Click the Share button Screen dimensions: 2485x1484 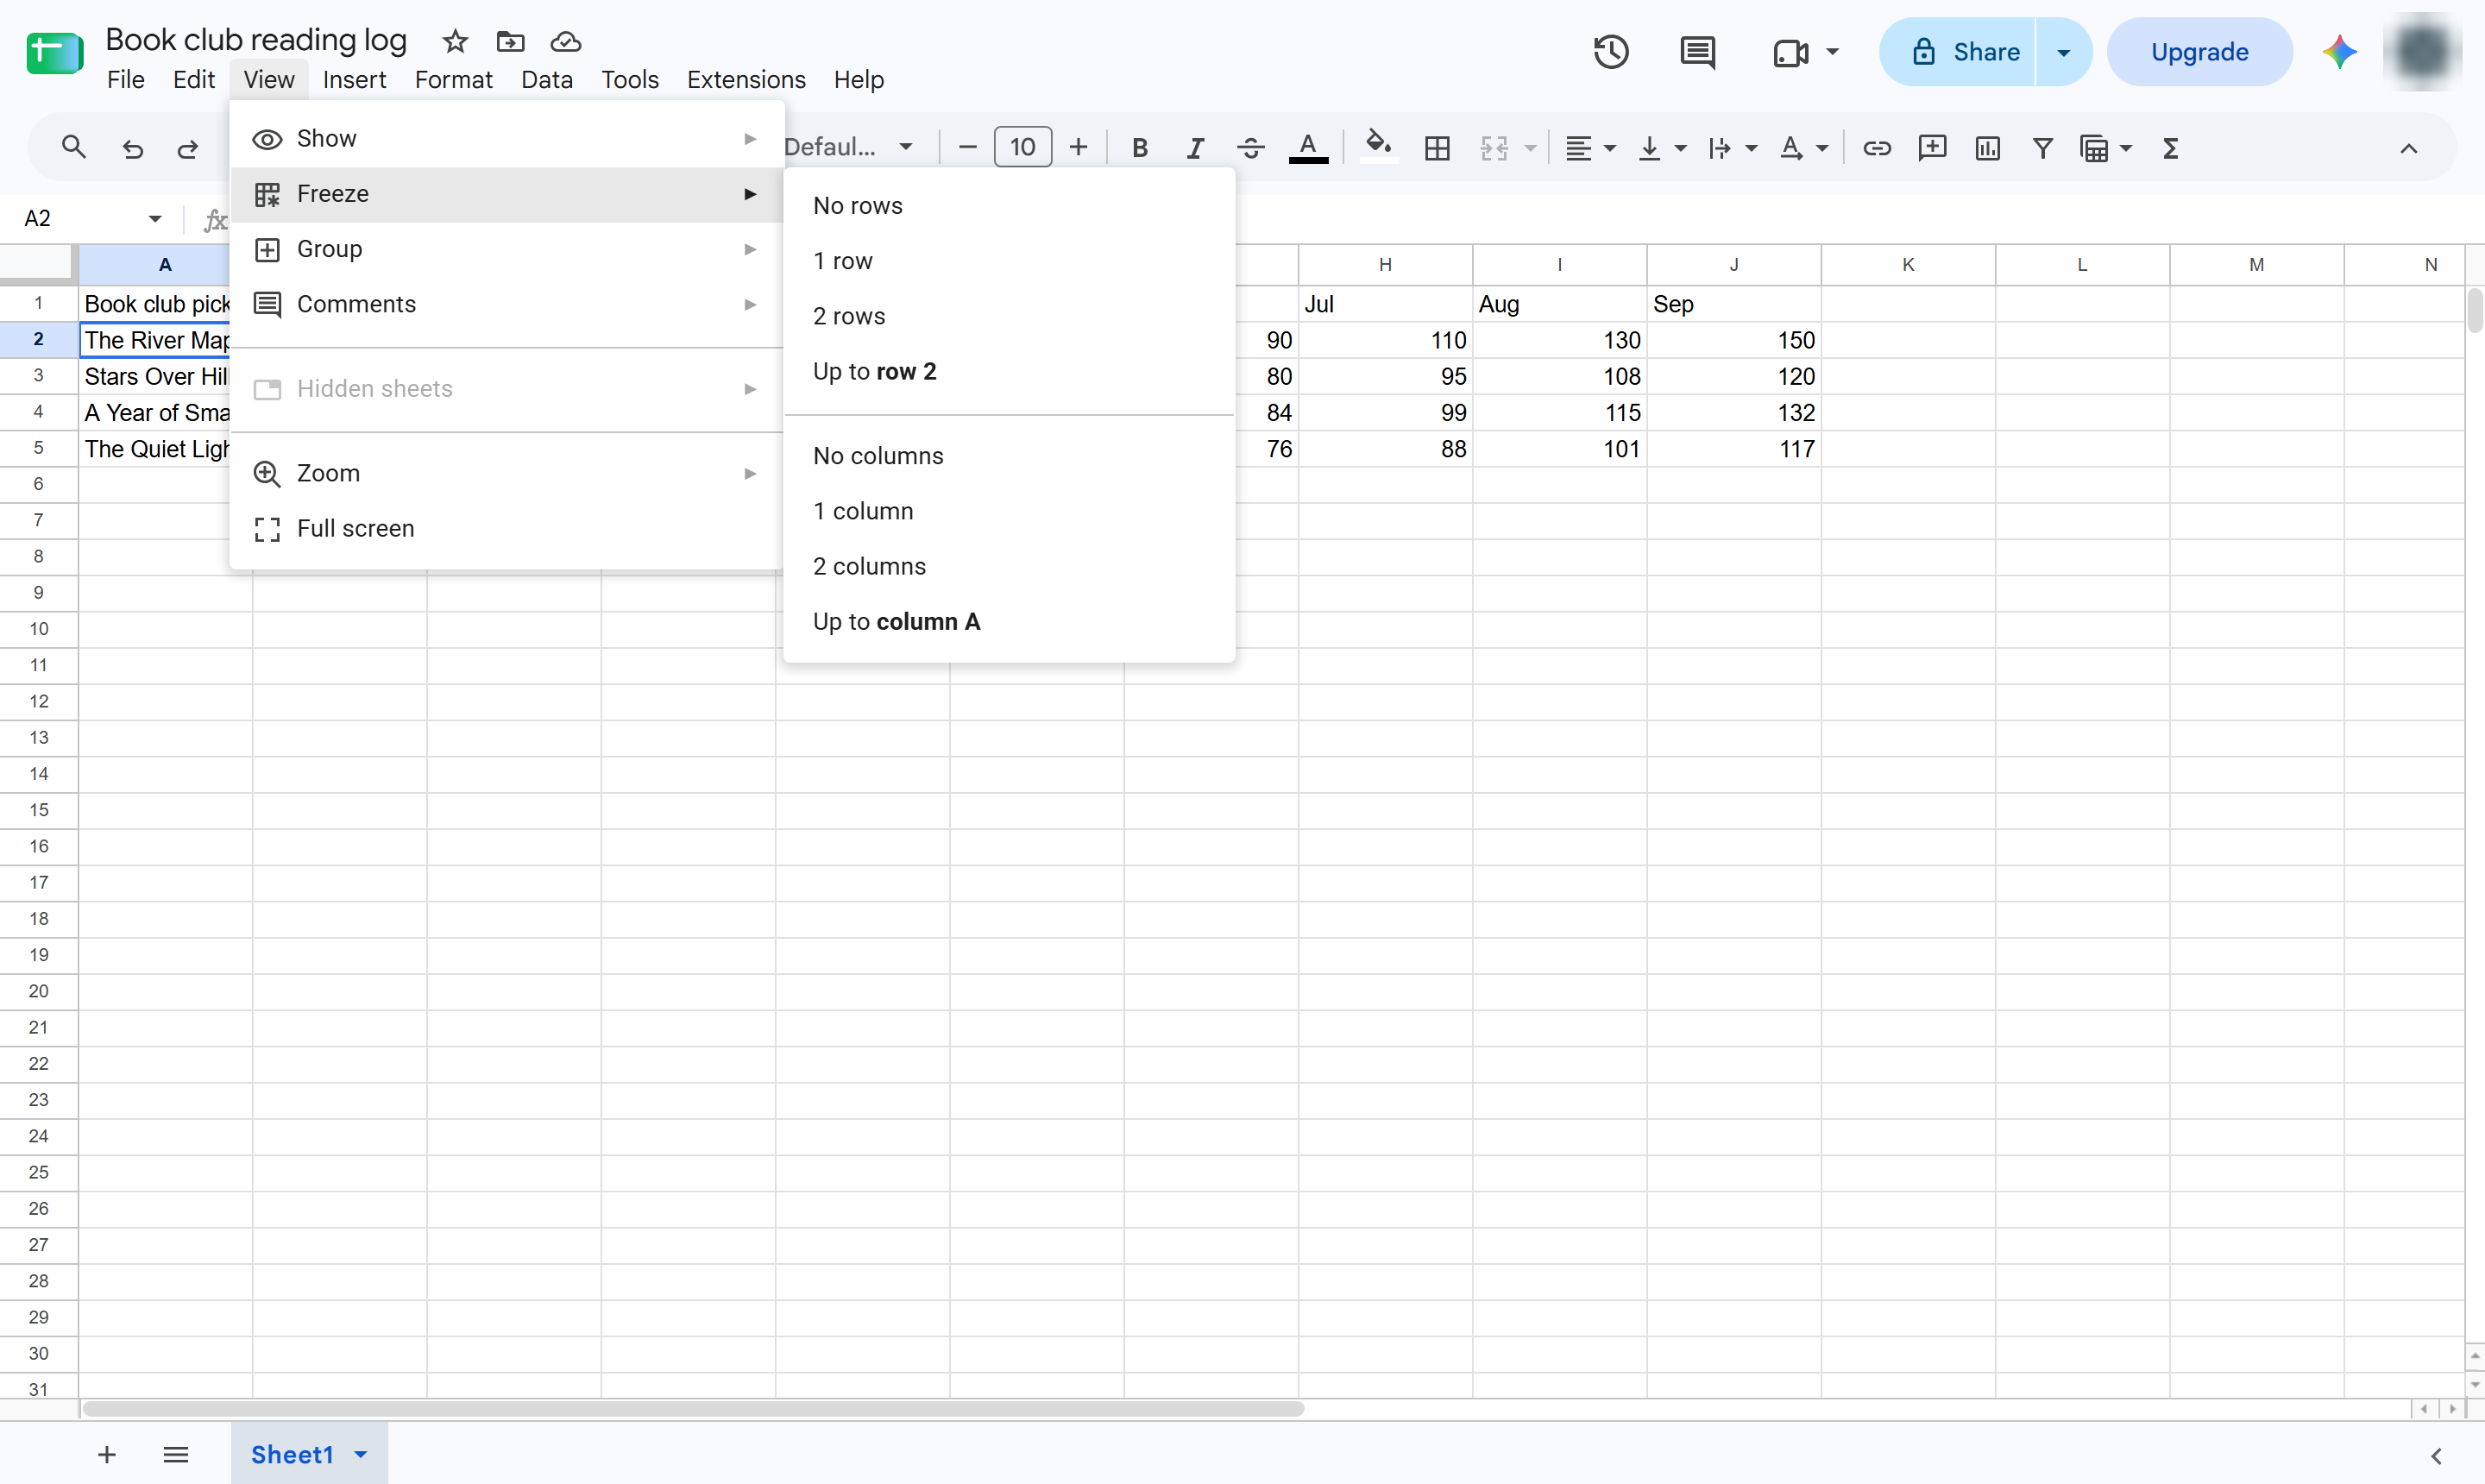[1958, 52]
